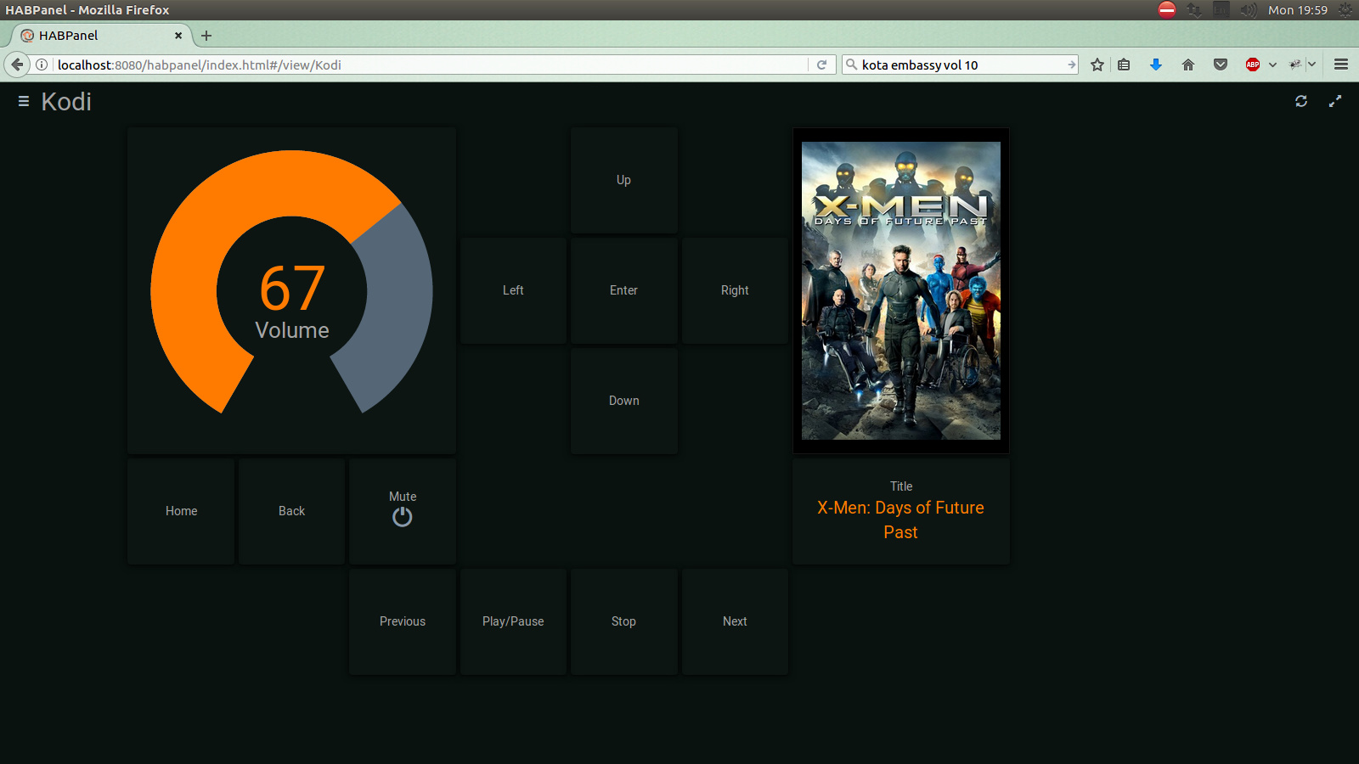Image resolution: width=1359 pixels, height=764 pixels.
Task: Open the HABPanel hamburger side menu
Action: coord(24,102)
